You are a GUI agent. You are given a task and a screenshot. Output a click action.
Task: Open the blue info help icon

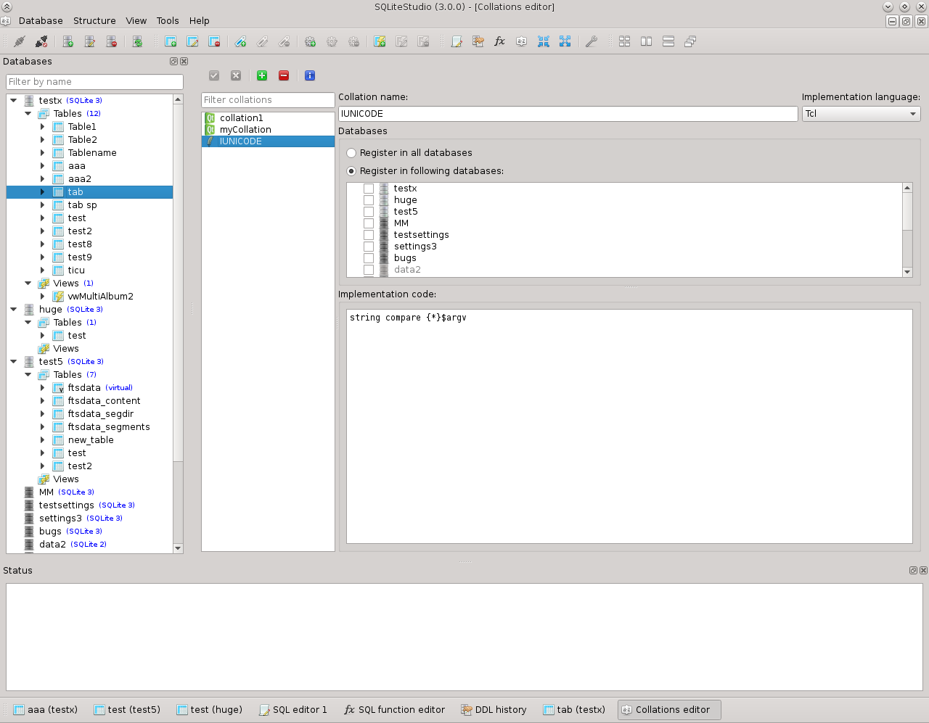[x=310, y=75]
